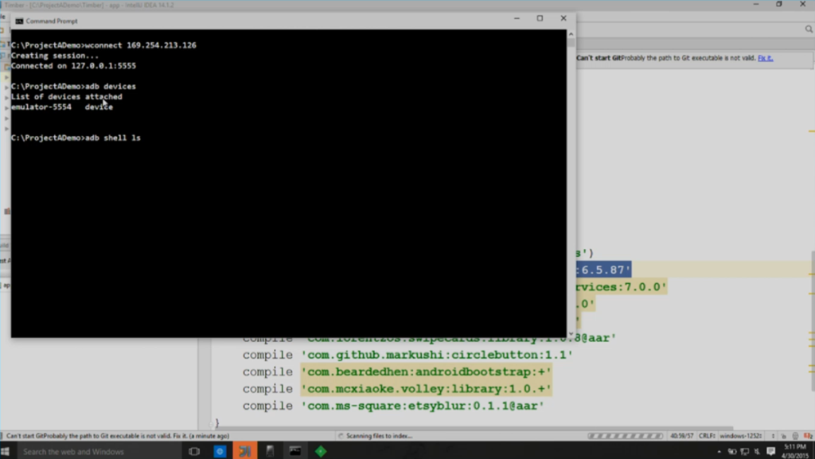Image resolution: width=815 pixels, height=459 pixels.
Task: Click the IntelliJ search everywhere magnifier icon
Action: [809, 29]
